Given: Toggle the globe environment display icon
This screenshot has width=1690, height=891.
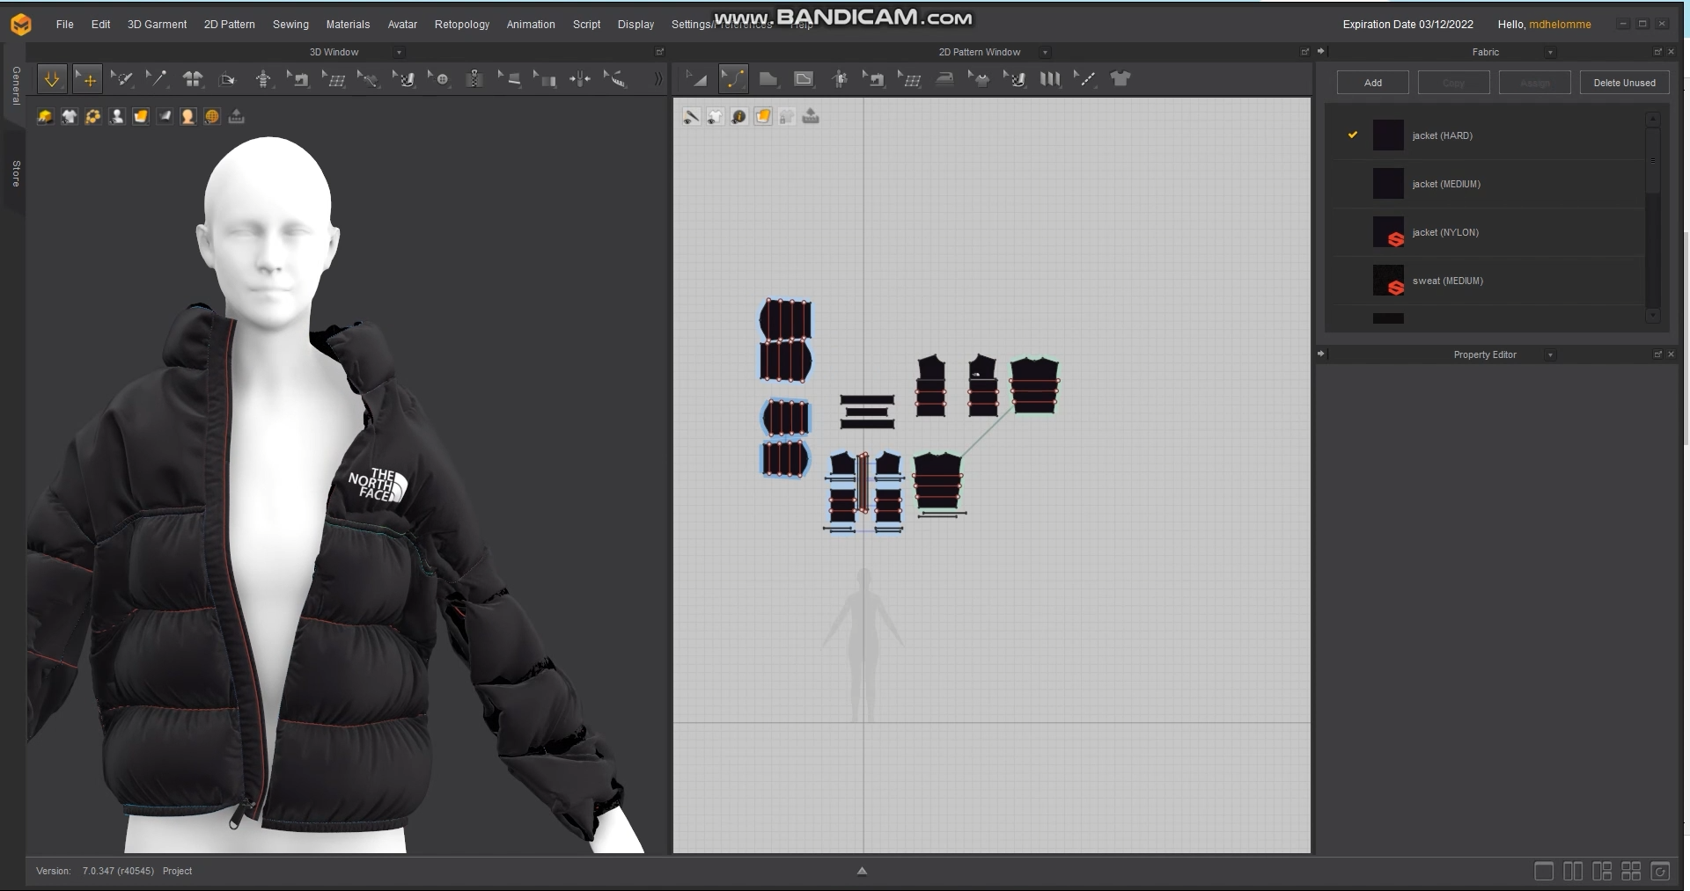Looking at the screenshot, I should (211, 116).
